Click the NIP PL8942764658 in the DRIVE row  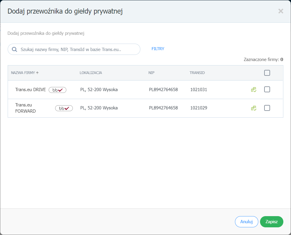(x=163, y=90)
